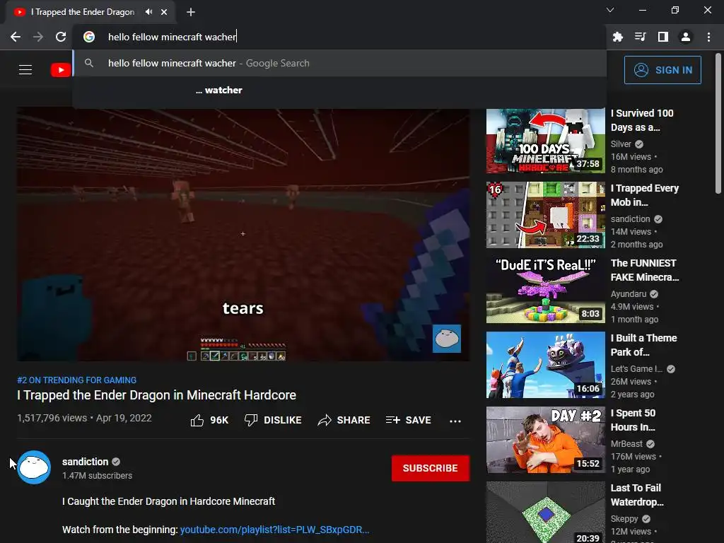Open the extensions puzzle icon
724x543 pixels.
(x=618, y=37)
